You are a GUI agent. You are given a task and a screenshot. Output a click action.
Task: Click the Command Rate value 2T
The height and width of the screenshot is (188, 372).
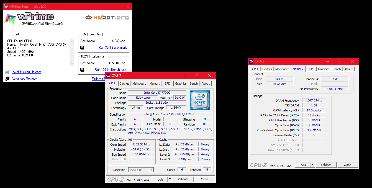coord(314,135)
